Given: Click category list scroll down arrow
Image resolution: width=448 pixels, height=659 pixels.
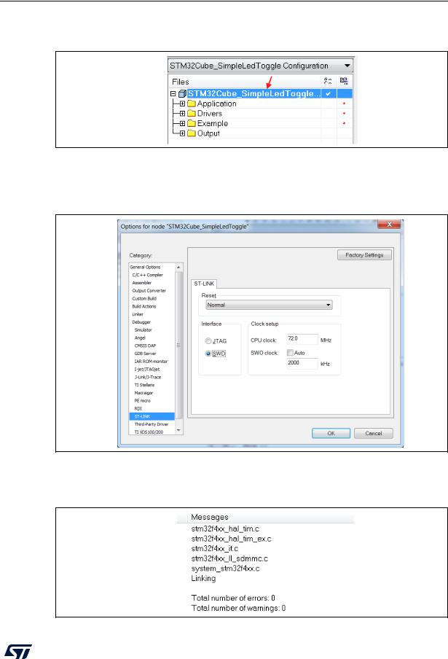Looking at the screenshot, I should (x=179, y=430).
